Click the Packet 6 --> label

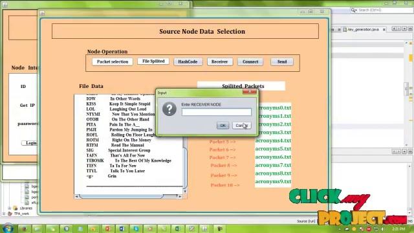pos(223,150)
